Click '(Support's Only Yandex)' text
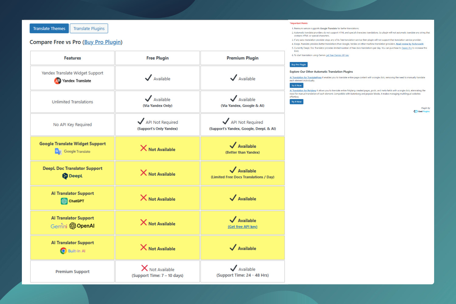 [157, 129]
